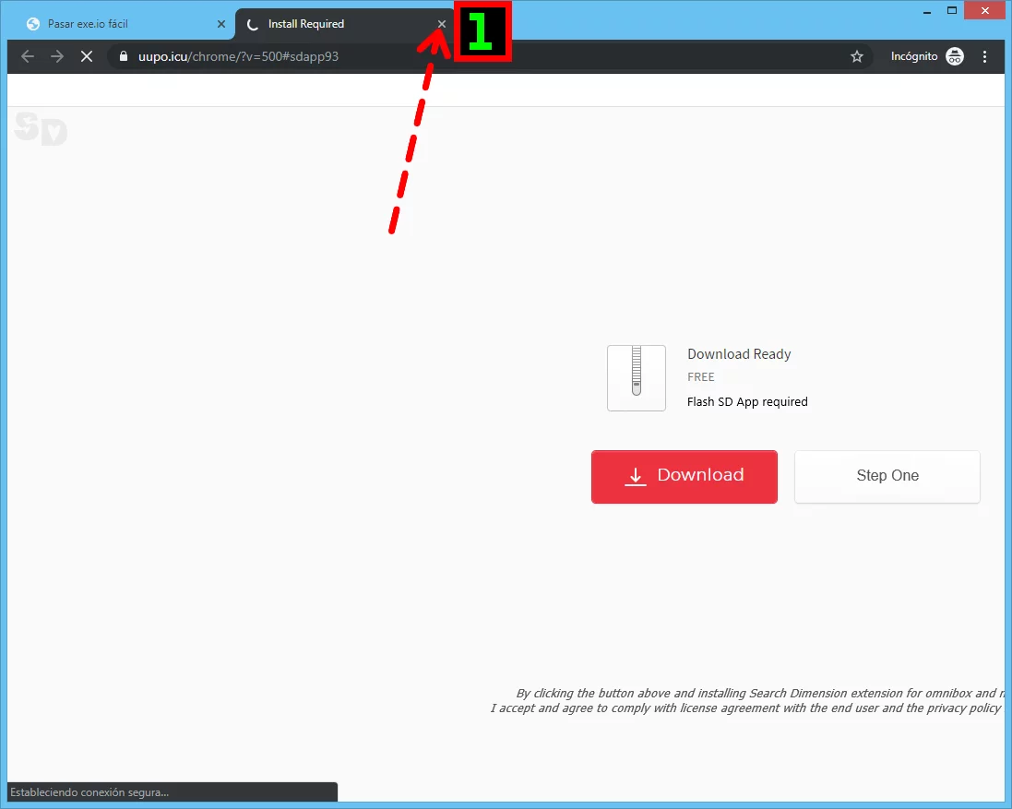This screenshot has height=809, width=1012.
Task: Stop the page from loading
Action: (86, 56)
